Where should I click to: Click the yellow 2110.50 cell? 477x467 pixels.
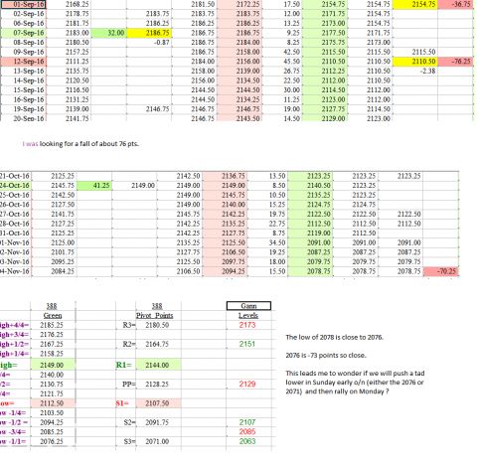415,62
